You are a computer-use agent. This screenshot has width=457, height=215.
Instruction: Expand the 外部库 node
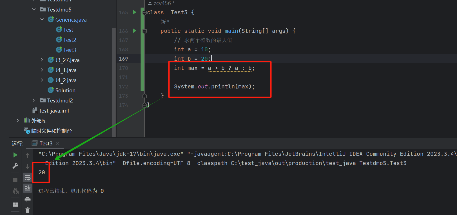pyautogui.click(x=17, y=120)
